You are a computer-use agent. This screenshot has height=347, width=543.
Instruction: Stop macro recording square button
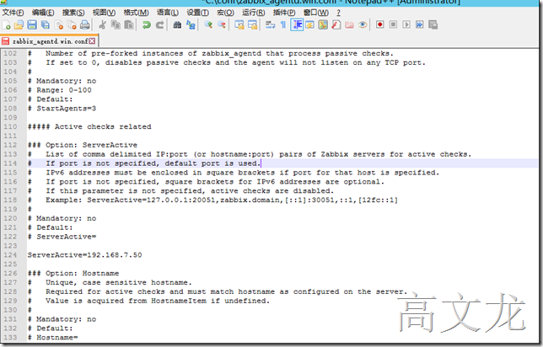(393, 25)
